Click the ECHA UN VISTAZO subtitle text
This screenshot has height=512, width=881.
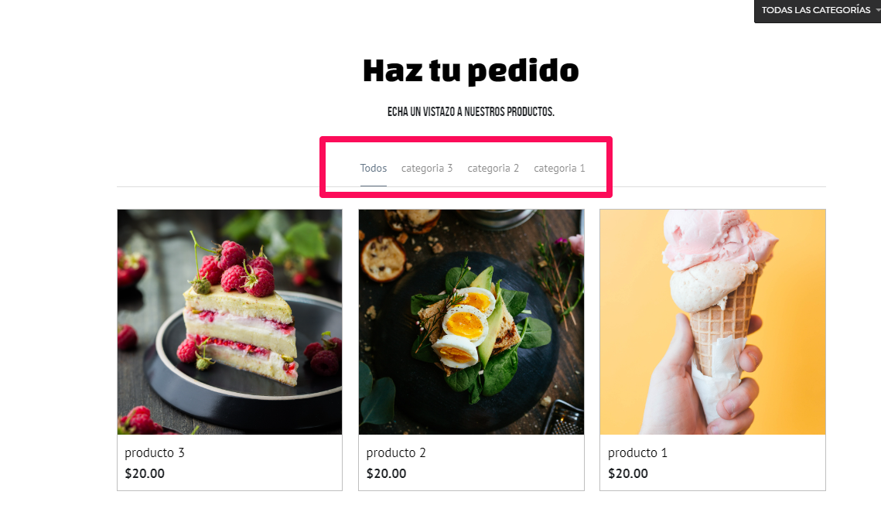click(471, 112)
